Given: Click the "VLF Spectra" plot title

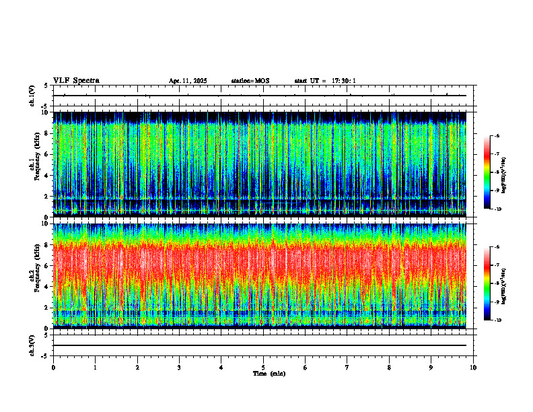Looking at the screenshot, I should (x=76, y=81).
